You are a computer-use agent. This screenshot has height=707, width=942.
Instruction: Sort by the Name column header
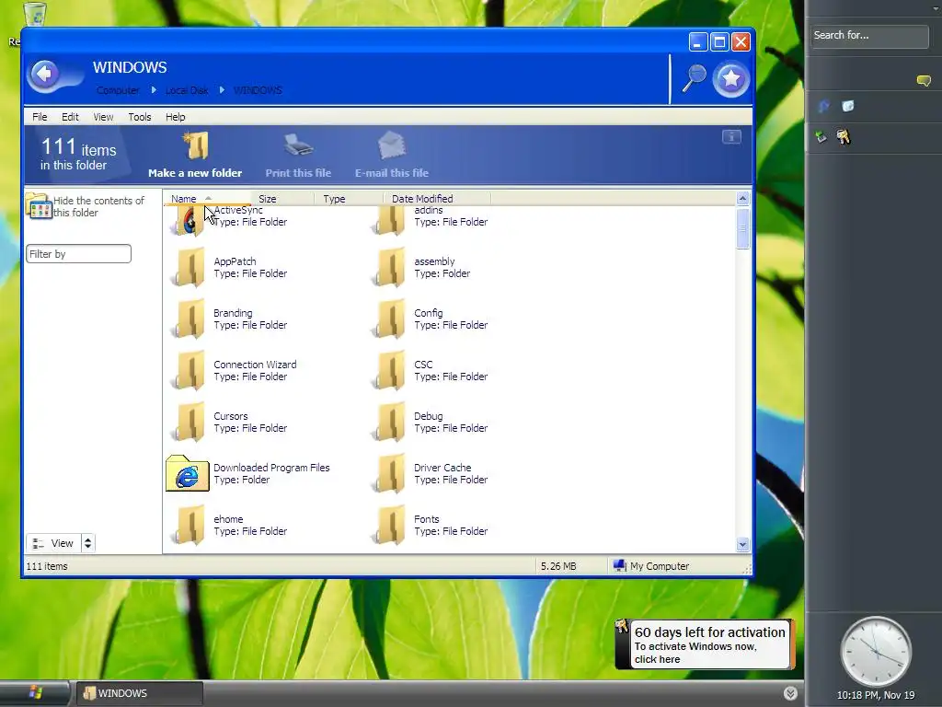[207, 199]
